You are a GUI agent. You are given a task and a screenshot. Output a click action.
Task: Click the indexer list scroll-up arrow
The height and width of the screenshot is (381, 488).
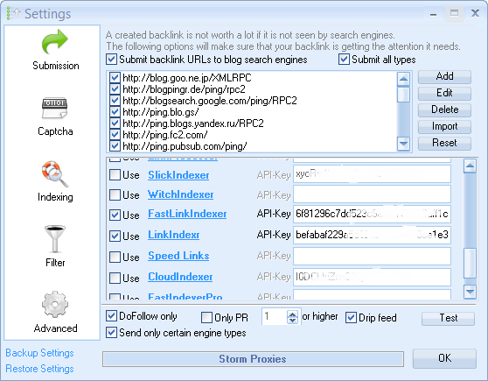[x=470, y=166]
